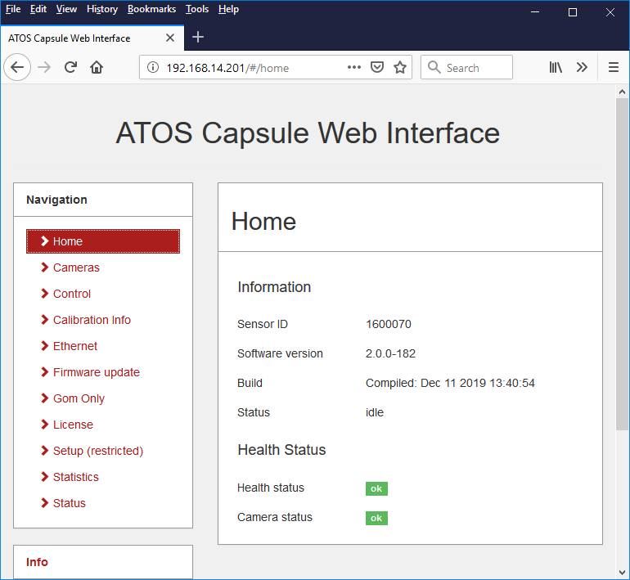Open the Library bookmarks icon
Screen dimensions: 630x580
556,67
